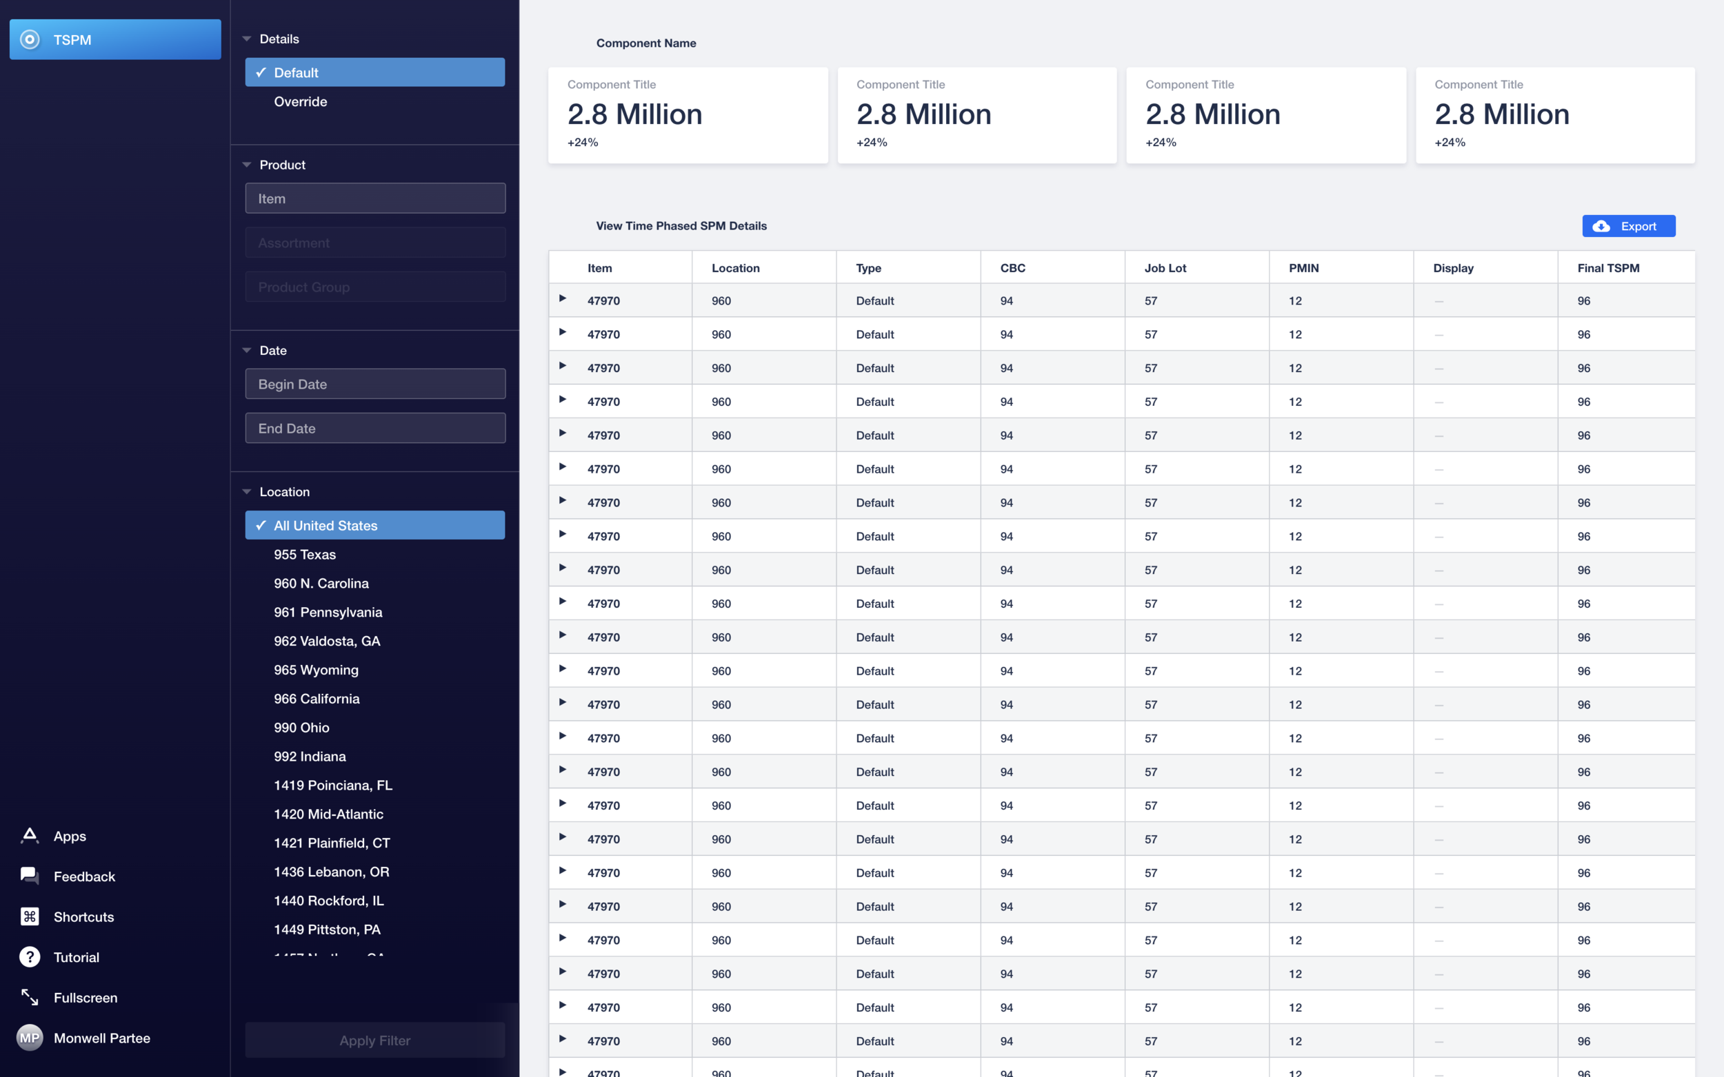
Task: Click the Feedback chat bubble icon
Action: 30,876
